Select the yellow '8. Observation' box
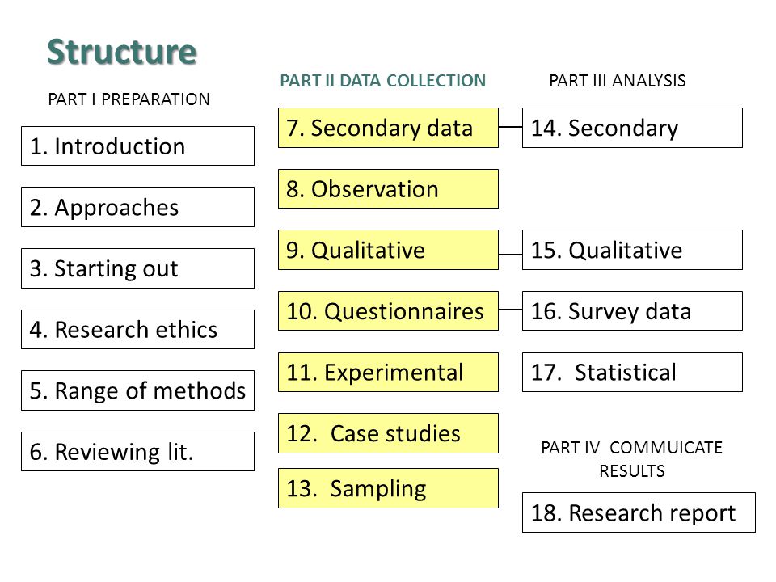This screenshot has height=582, width=776. pyautogui.click(x=388, y=188)
